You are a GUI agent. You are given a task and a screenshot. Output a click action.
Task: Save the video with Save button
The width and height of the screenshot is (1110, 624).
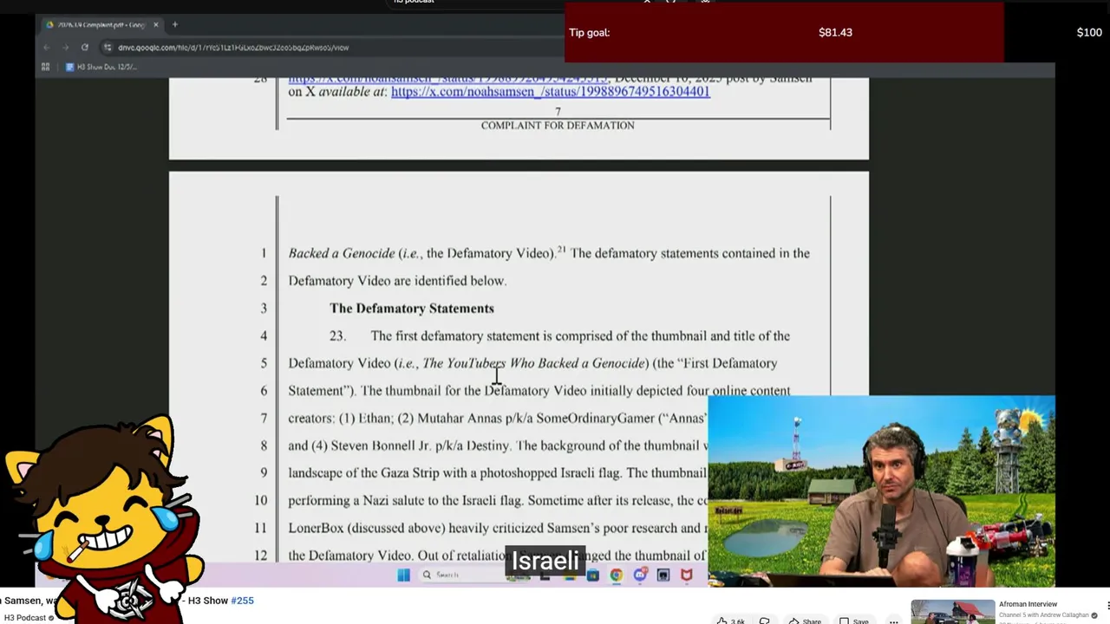coord(853,621)
